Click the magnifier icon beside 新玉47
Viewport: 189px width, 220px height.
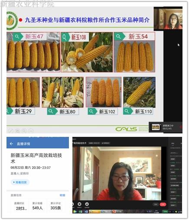pyautogui.click(x=17, y=36)
